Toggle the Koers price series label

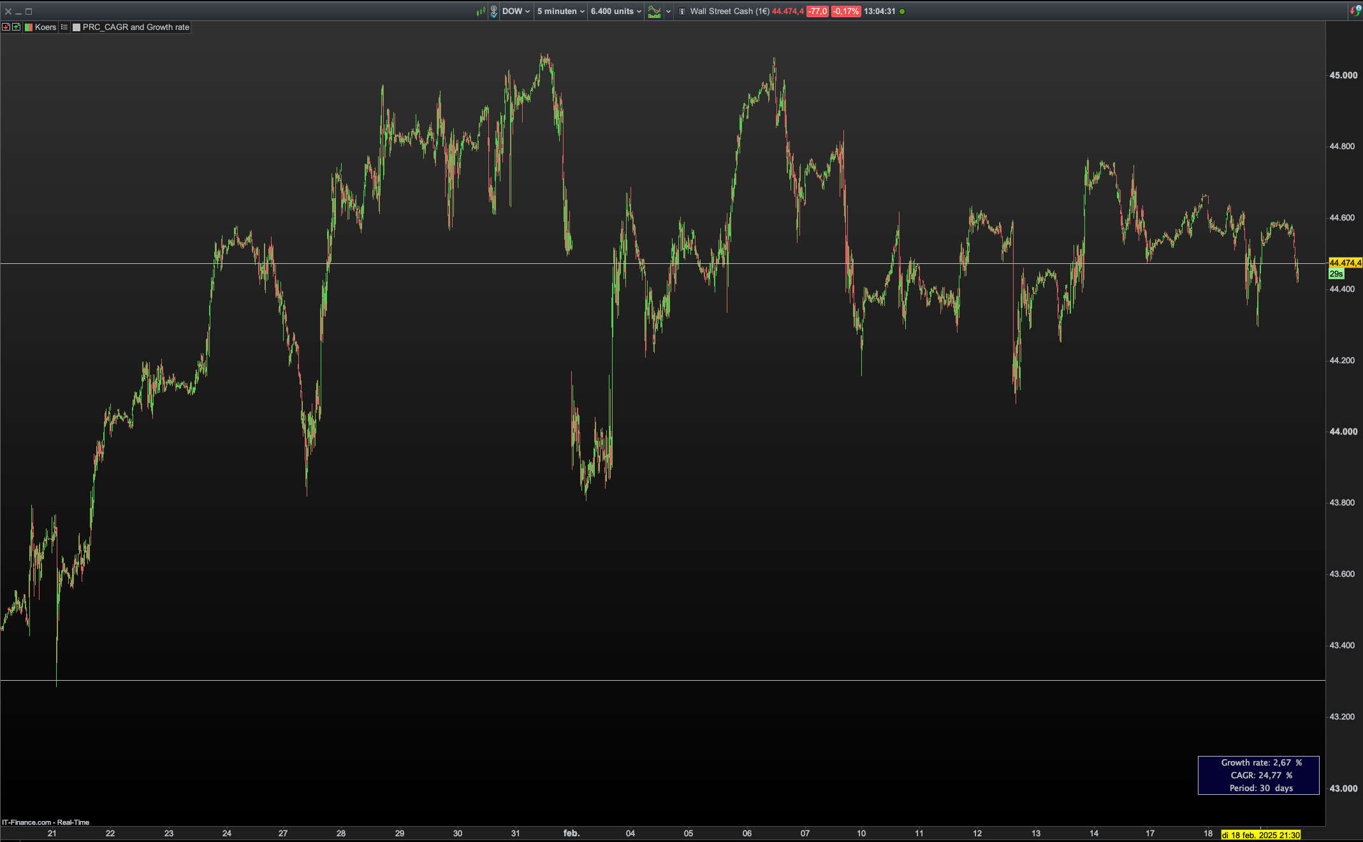tap(45, 27)
